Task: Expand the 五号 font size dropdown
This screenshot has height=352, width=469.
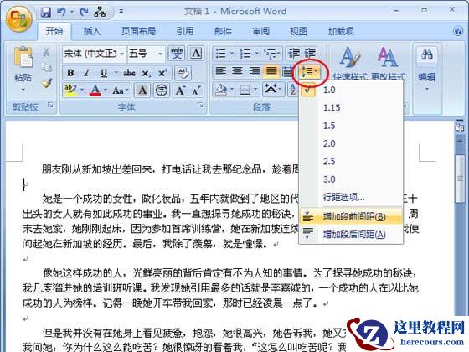Action: click(x=160, y=54)
